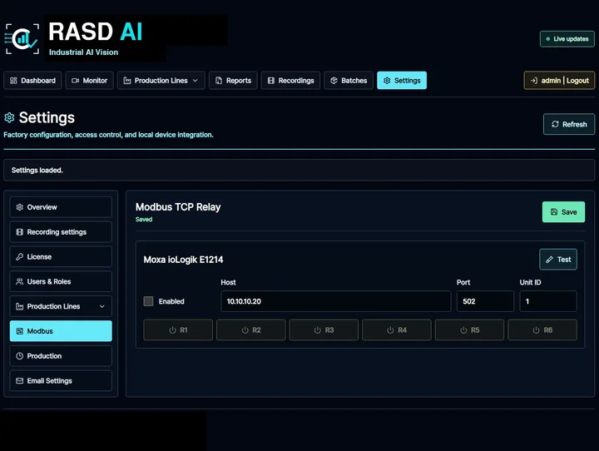Screen dimensions: 599x451
Task: Click the logout arrow icon beside admin
Action: click(533, 81)
